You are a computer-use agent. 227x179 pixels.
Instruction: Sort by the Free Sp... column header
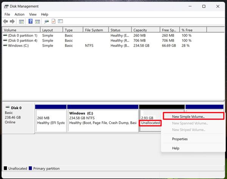tap(170, 30)
